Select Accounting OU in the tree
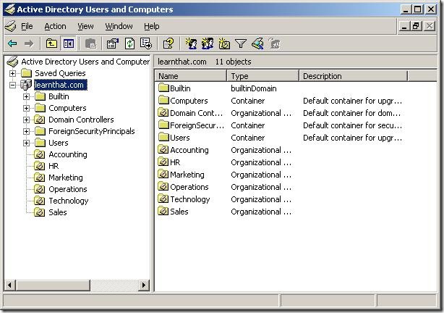444x313 pixels. pos(68,154)
